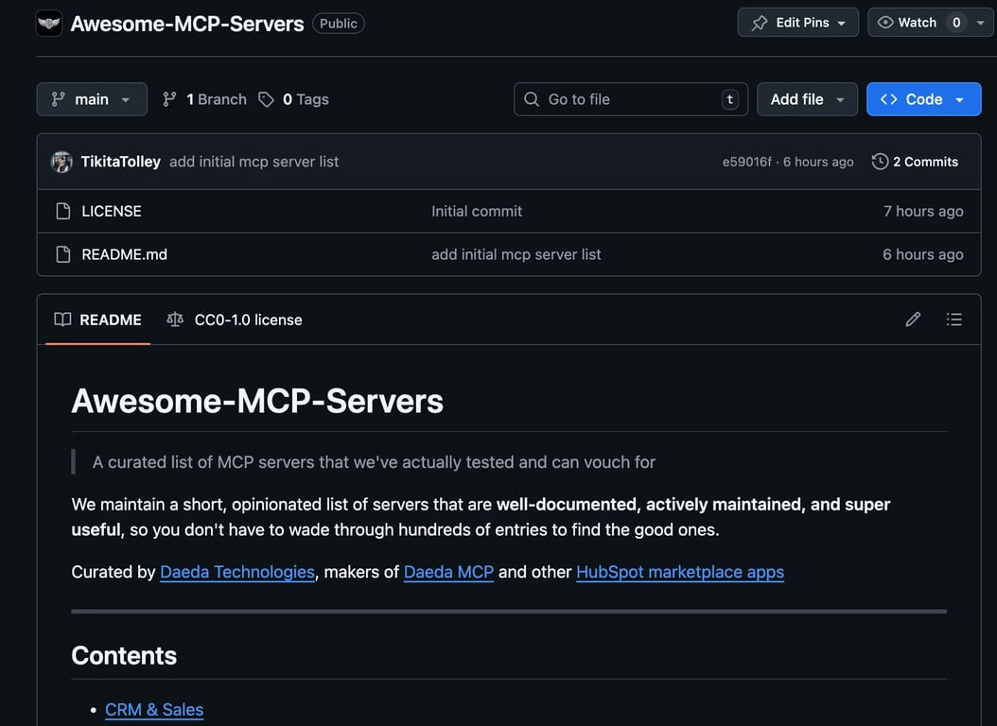Open the green Code dropdown
997x726 pixels.
pyautogui.click(x=923, y=98)
